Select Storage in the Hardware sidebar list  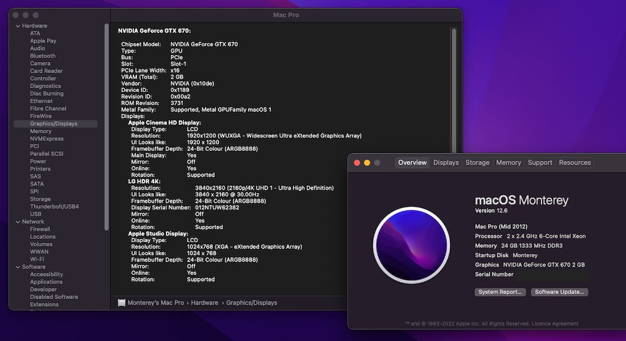pyautogui.click(x=40, y=199)
